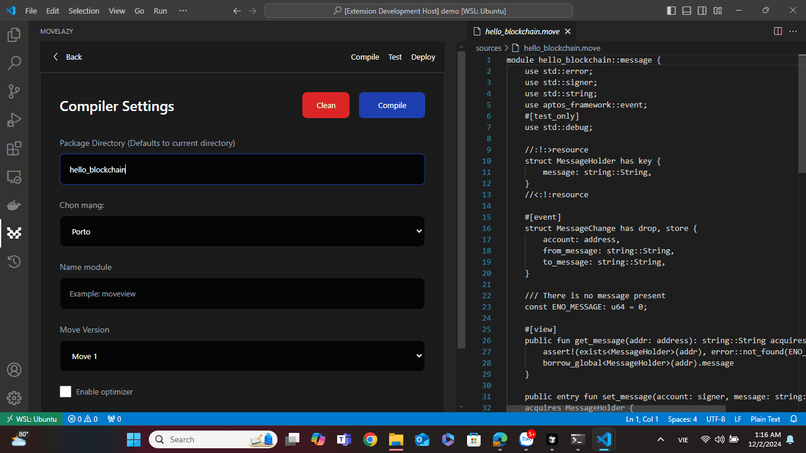
Task: Open Google Chrome from taskbar
Action: tap(370, 439)
